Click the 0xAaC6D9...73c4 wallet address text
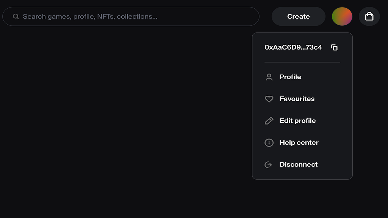The width and height of the screenshot is (388, 218). click(x=293, y=47)
